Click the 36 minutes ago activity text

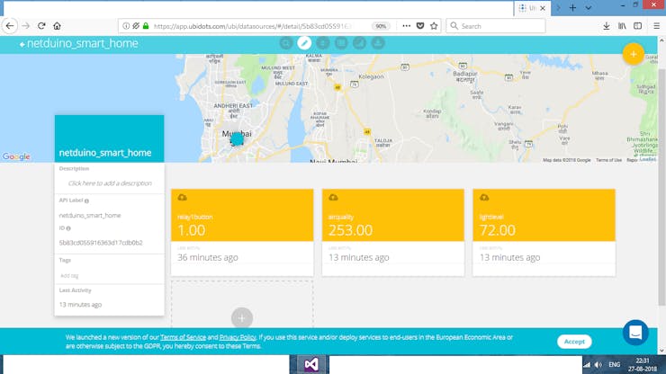click(208, 257)
